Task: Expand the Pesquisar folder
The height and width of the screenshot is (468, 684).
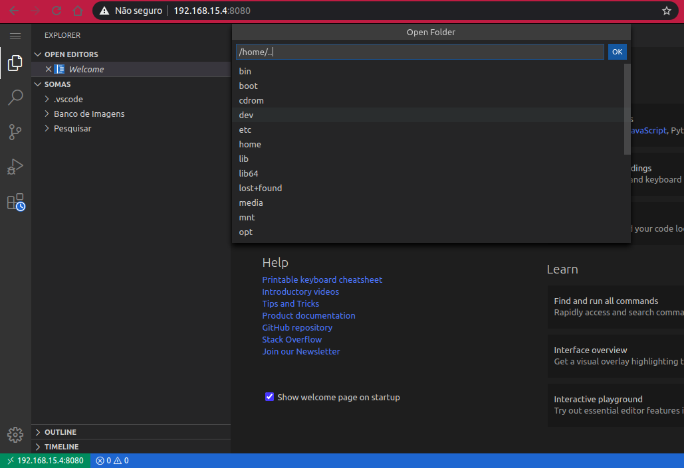Action: [x=47, y=129]
